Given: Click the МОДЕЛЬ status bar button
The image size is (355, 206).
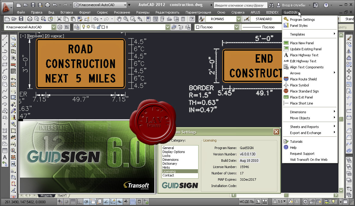Looking at the screenshot, I should (x=247, y=201).
